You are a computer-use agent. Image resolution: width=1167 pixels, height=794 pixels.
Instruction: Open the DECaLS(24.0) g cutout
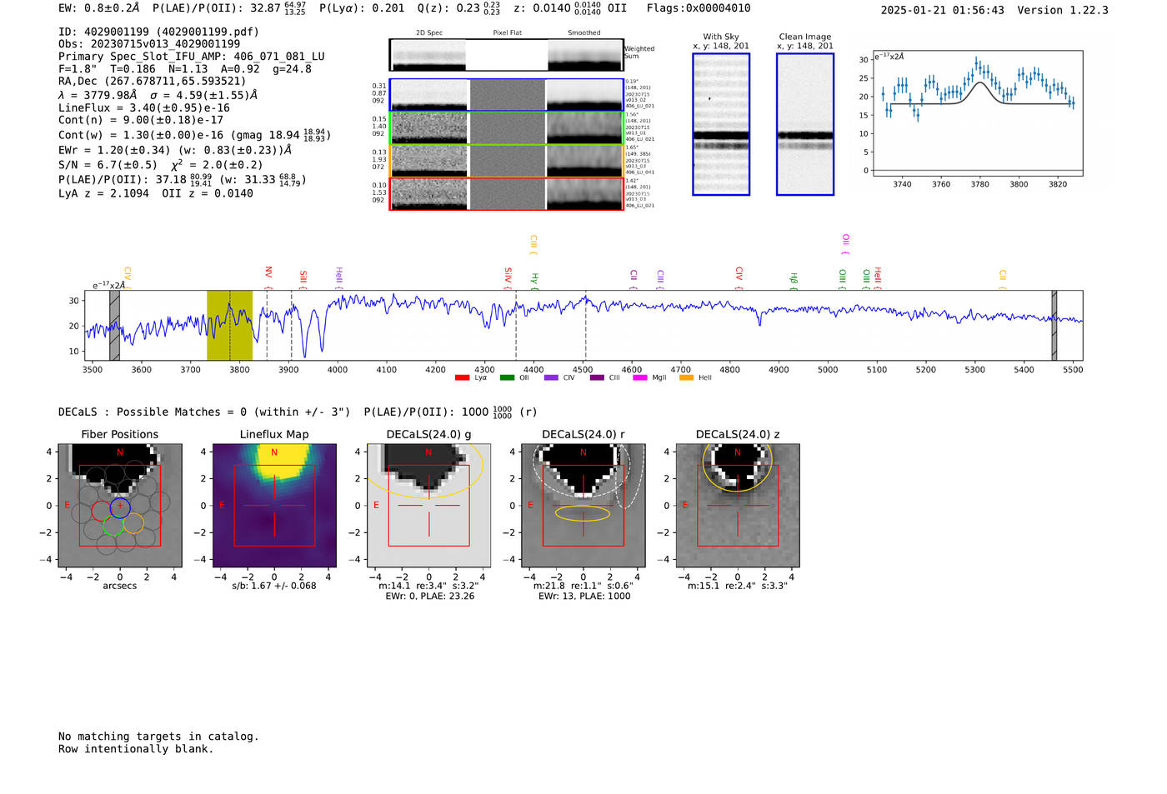click(x=429, y=506)
